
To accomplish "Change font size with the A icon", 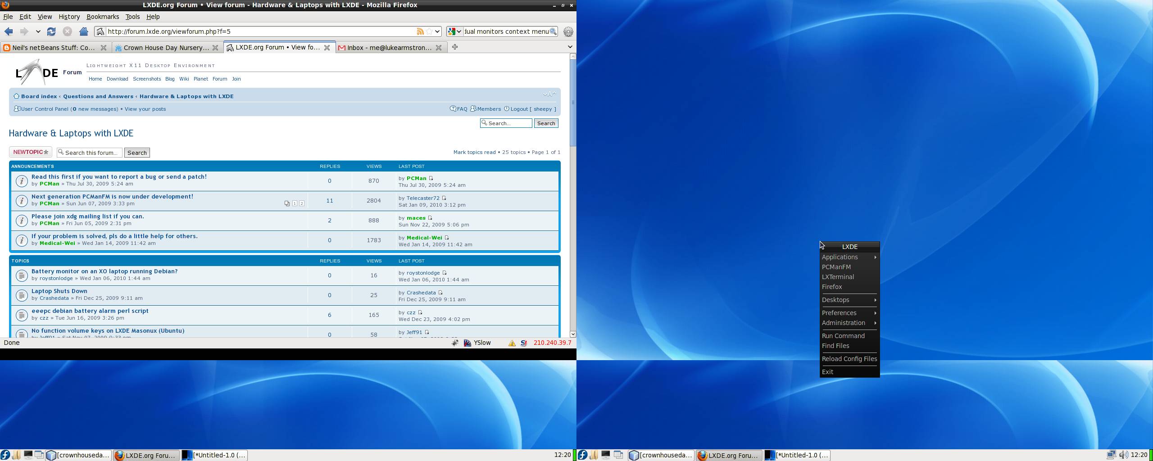I will 549,94.
